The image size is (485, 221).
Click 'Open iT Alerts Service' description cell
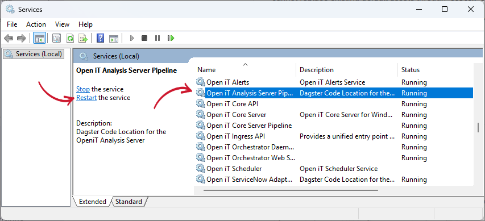(x=333, y=82)
